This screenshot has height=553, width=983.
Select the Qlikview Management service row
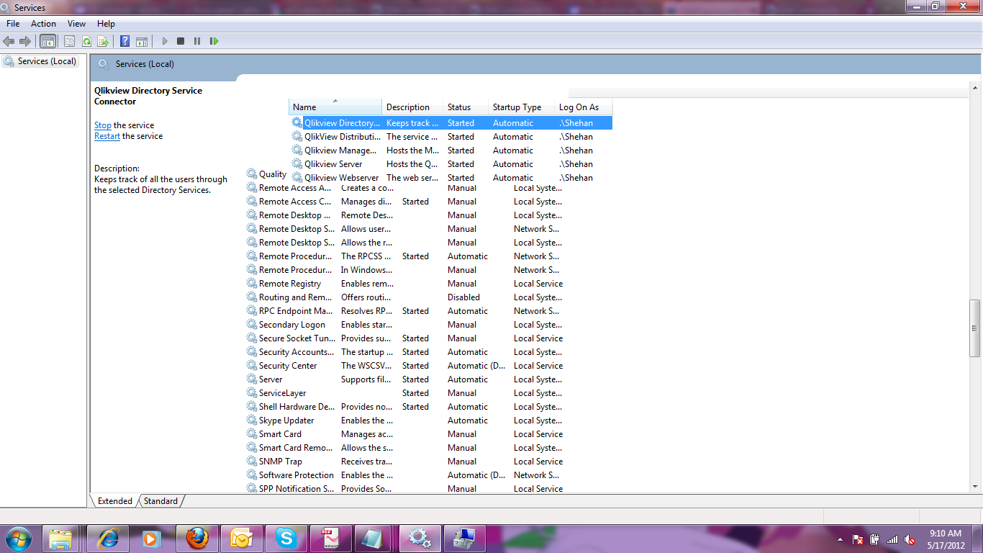pos(451,150)
